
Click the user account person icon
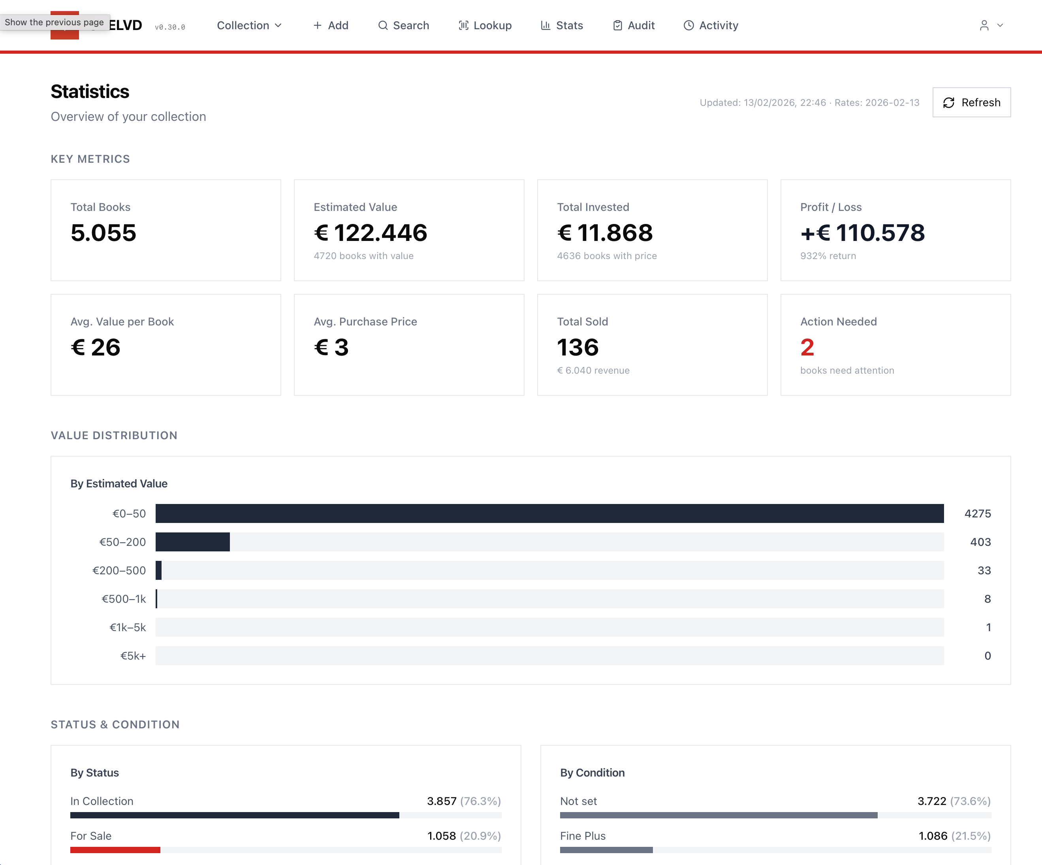984,25
